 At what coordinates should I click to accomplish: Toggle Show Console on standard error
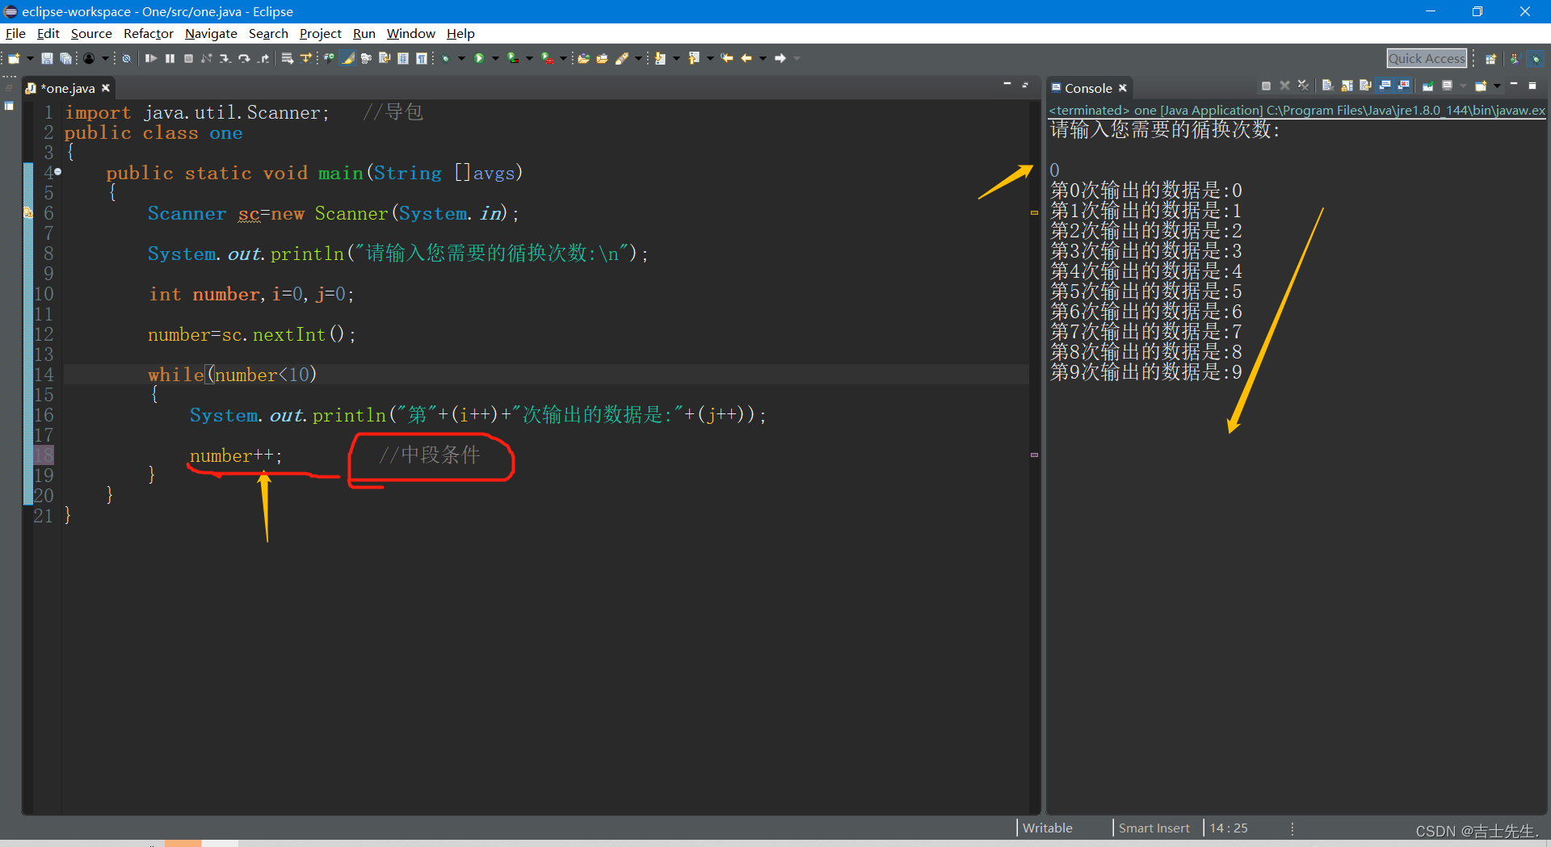click(x=1403, y=86)
